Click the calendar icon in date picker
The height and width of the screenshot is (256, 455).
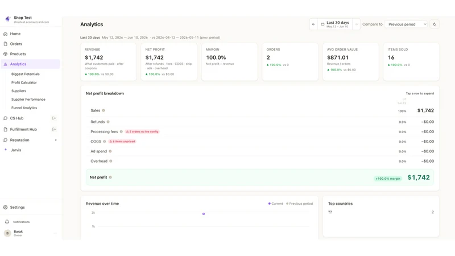(x=322, y=24)
